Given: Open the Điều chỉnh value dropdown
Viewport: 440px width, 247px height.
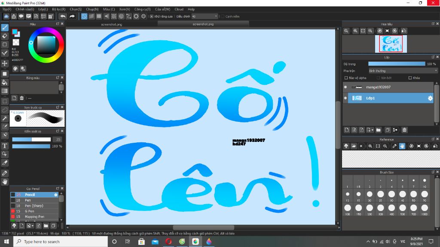Looking at the screenshot, I should (205, 17).
